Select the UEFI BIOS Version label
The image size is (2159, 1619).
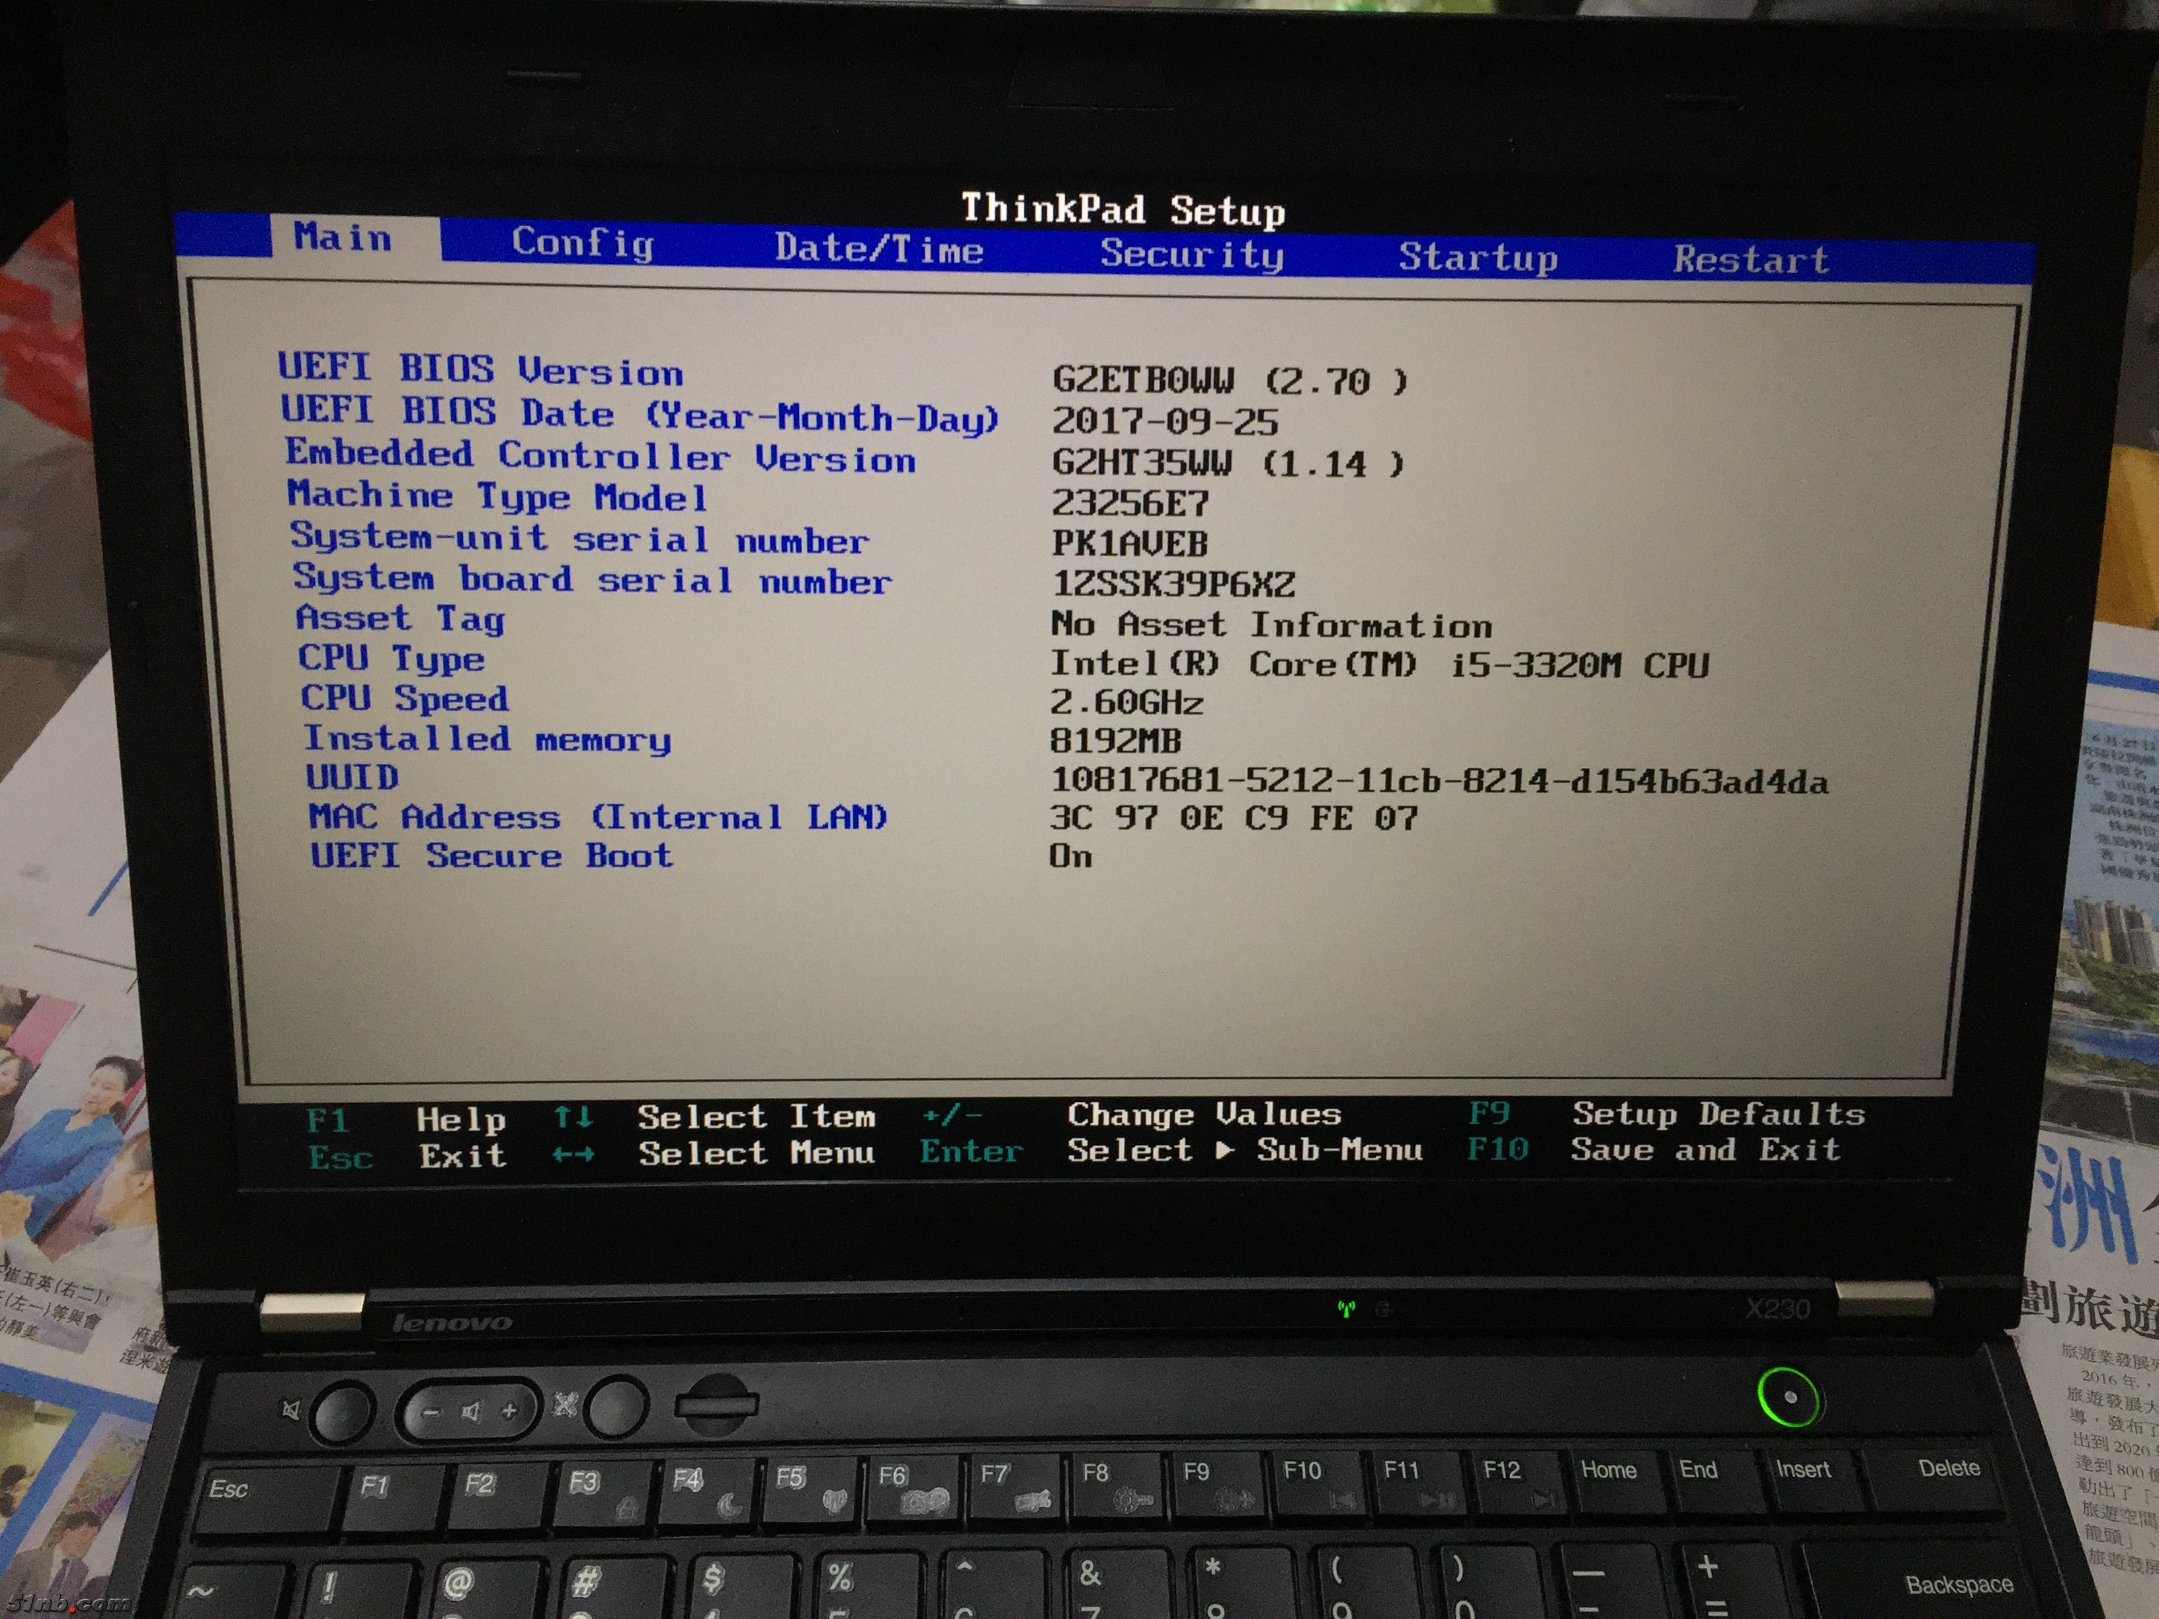(x=480, y=370)
